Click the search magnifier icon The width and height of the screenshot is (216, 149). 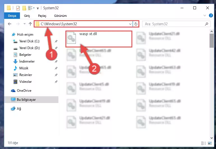click(x=206, y=24)
